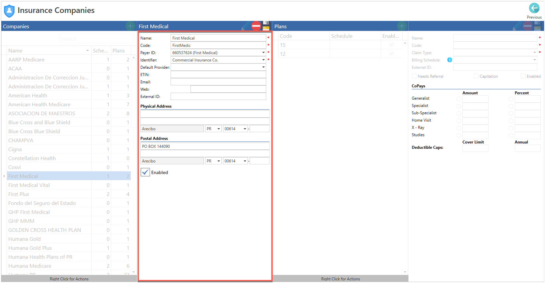Select Specialist Percent radio button
The width and height of the screenshot is (546, 283).
point(511,106)
